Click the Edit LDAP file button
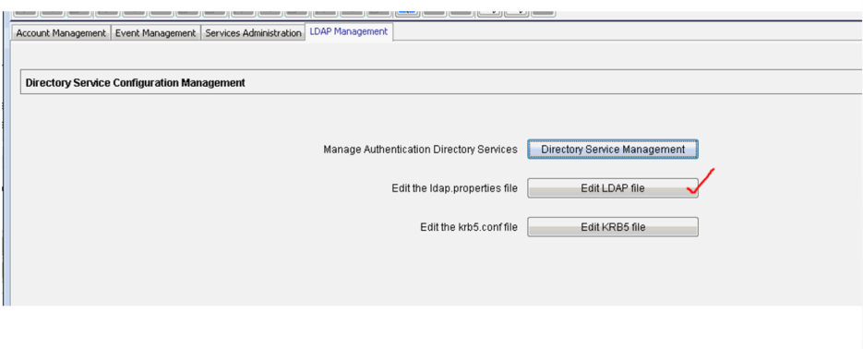 pos(613,188)
